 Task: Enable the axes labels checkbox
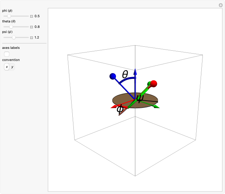point(7,54)
